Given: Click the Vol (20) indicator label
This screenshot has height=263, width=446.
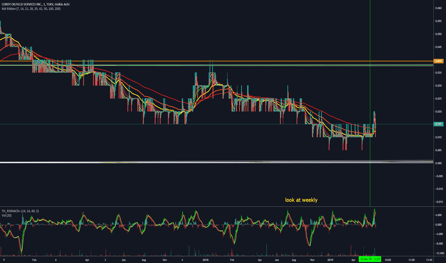Looking at the screenshot, I should point(7,216).
